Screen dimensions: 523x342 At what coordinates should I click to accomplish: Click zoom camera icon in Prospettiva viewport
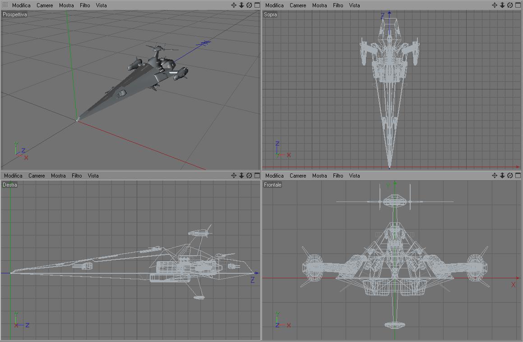(x=241, y=5)
